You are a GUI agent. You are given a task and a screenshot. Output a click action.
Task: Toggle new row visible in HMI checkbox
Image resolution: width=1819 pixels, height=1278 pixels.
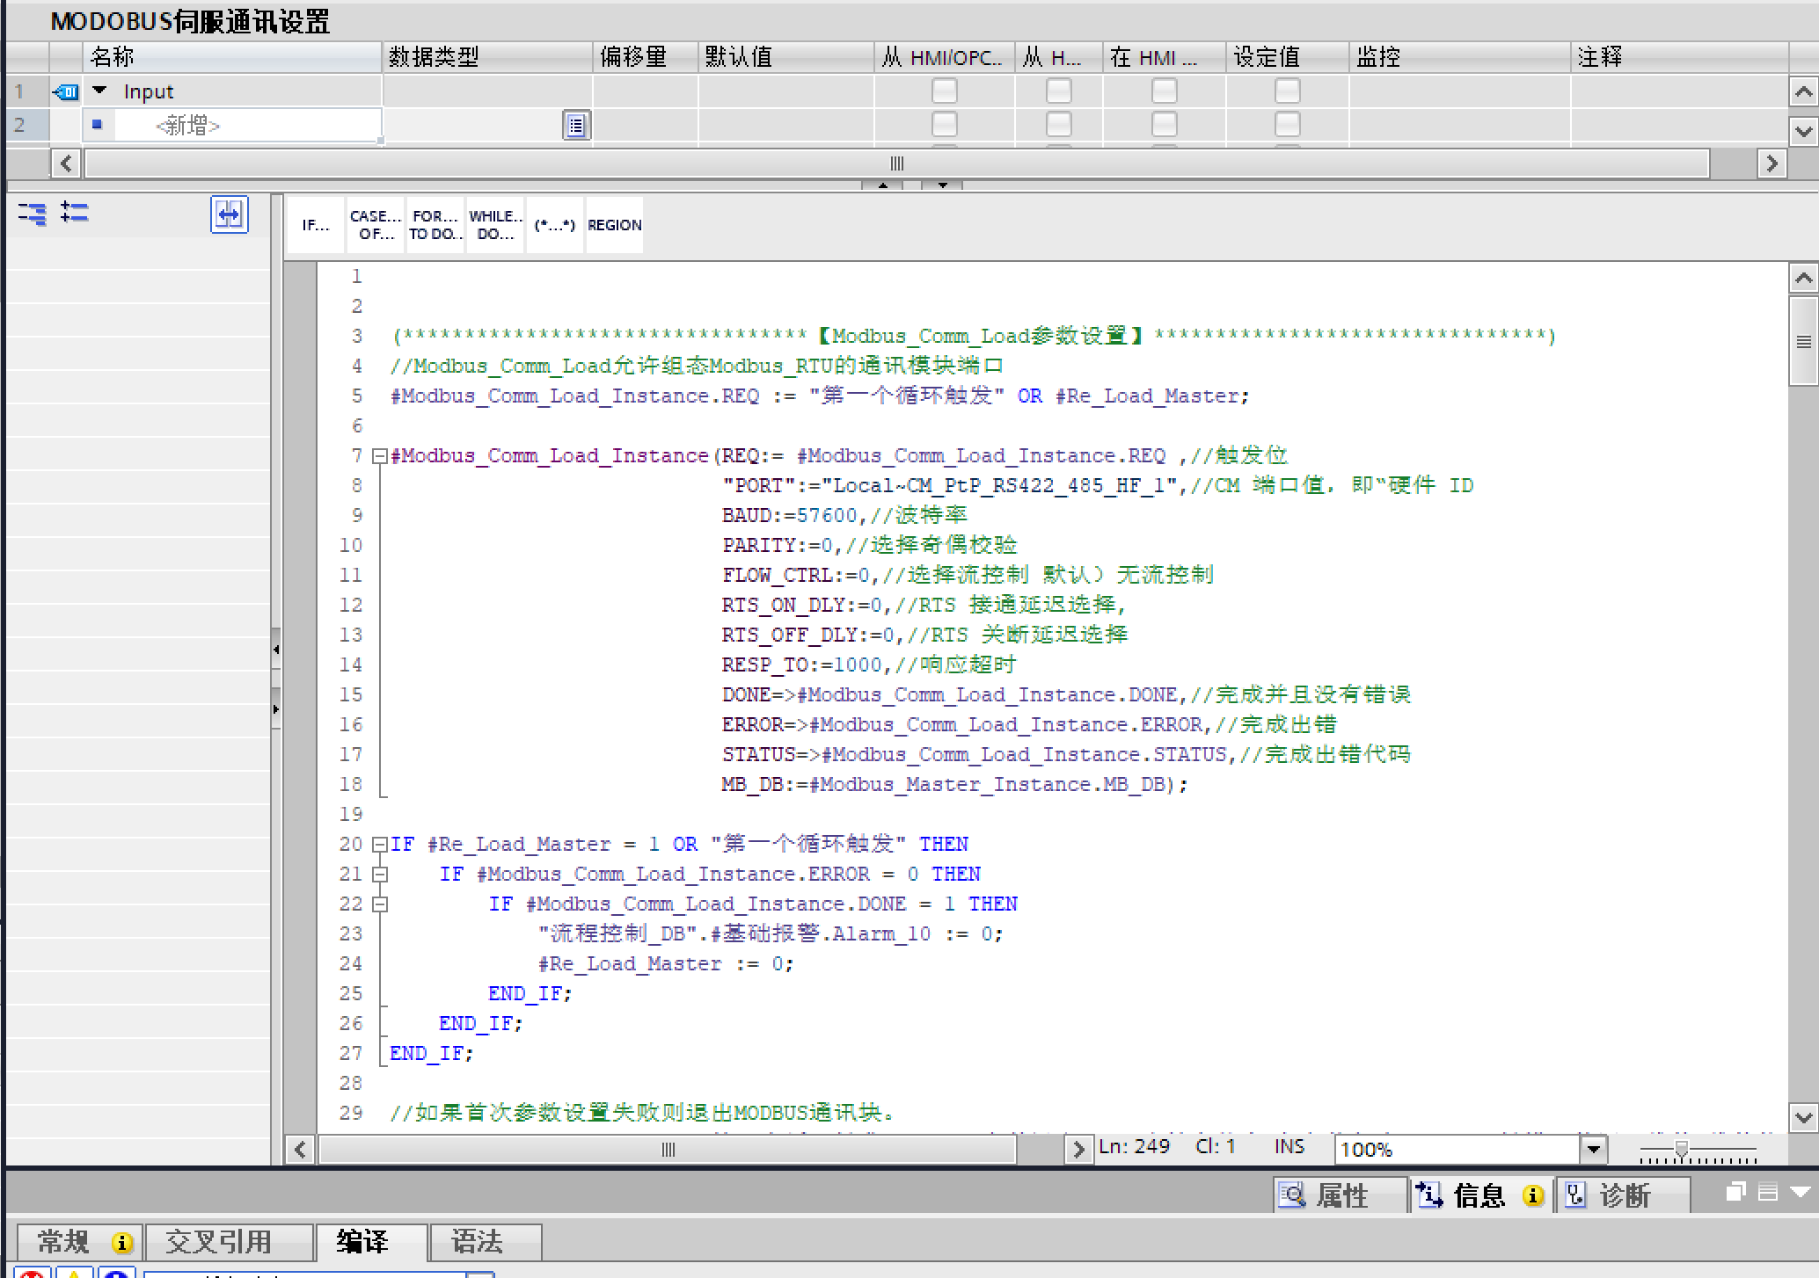pyautogui.click(x=1164, y=125)
